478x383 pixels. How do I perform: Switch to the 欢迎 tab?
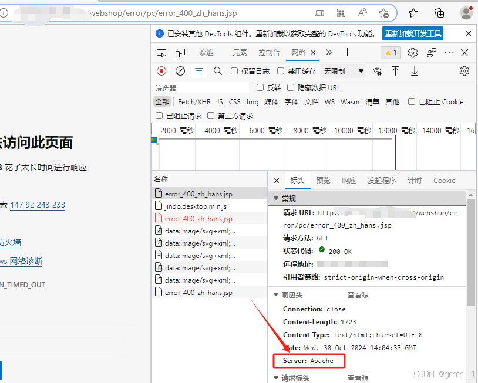(206, 53)
